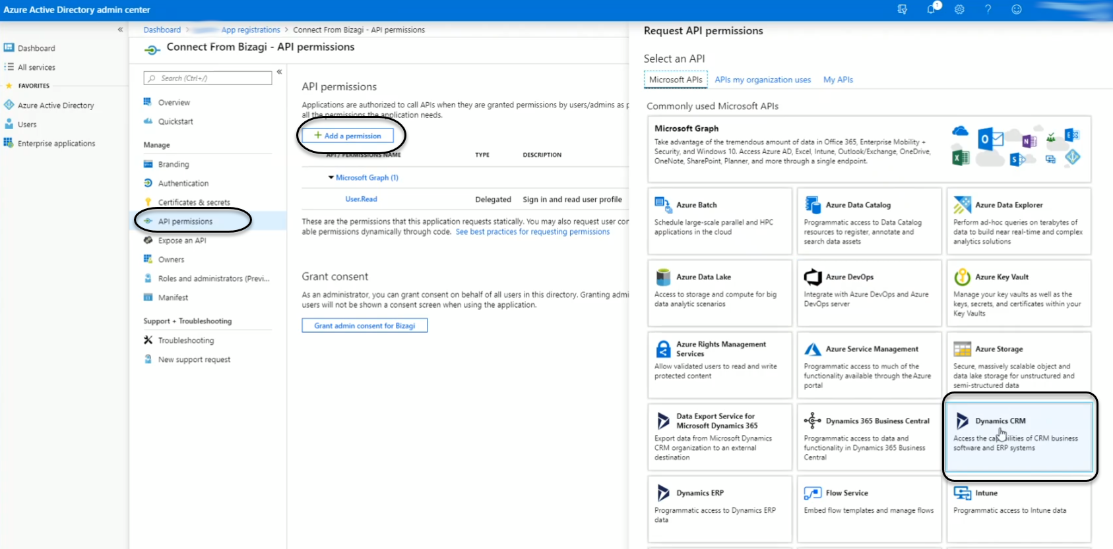Open All services in sidebar

pos(36,67)
